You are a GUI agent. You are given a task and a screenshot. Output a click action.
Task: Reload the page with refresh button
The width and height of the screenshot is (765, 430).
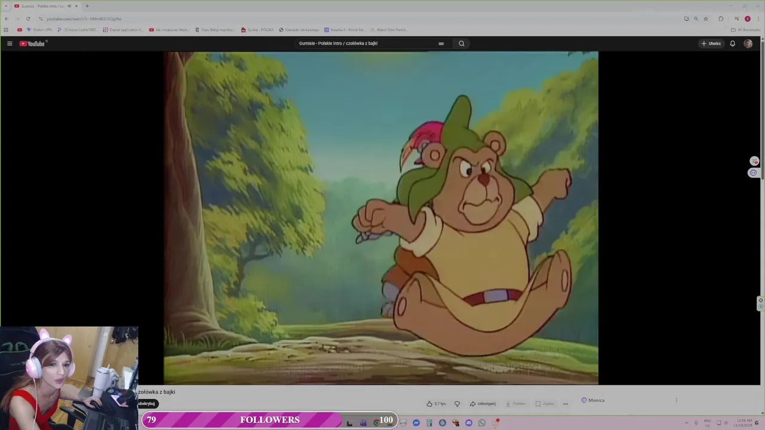27,19
